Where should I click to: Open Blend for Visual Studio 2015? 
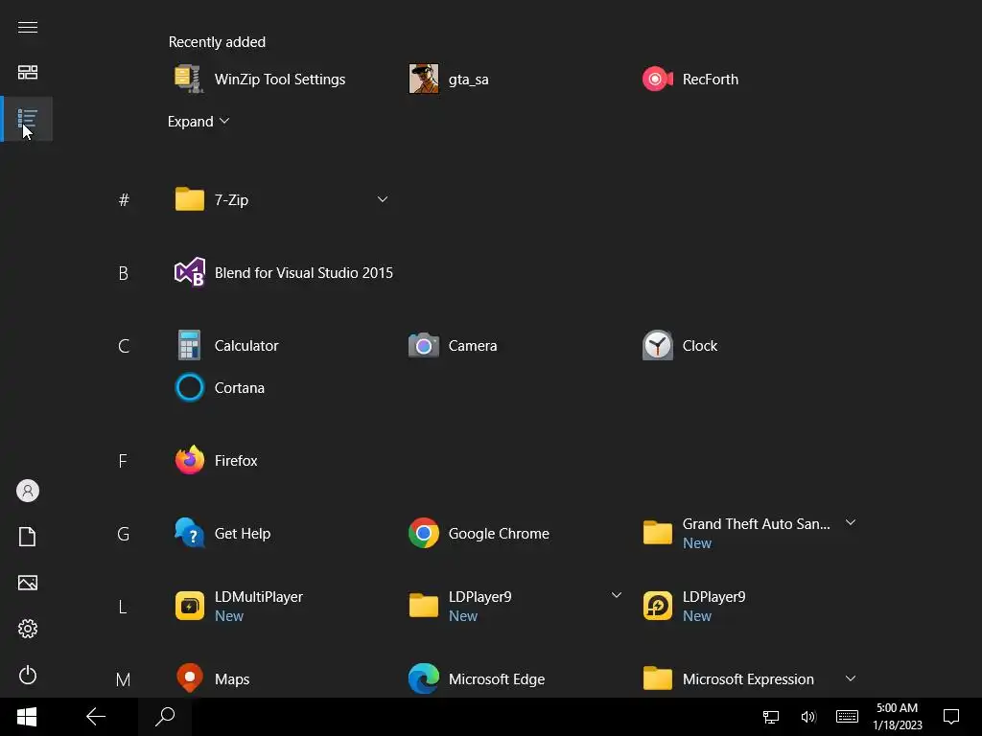point(284,273)
